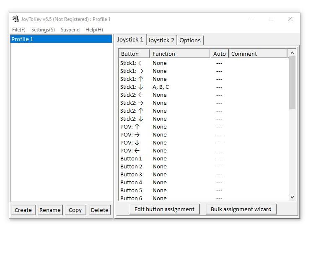This screenshot has height=253, width=326.
Task: Select the Stick2 left arrow row
Action: (x=204, y=95)
